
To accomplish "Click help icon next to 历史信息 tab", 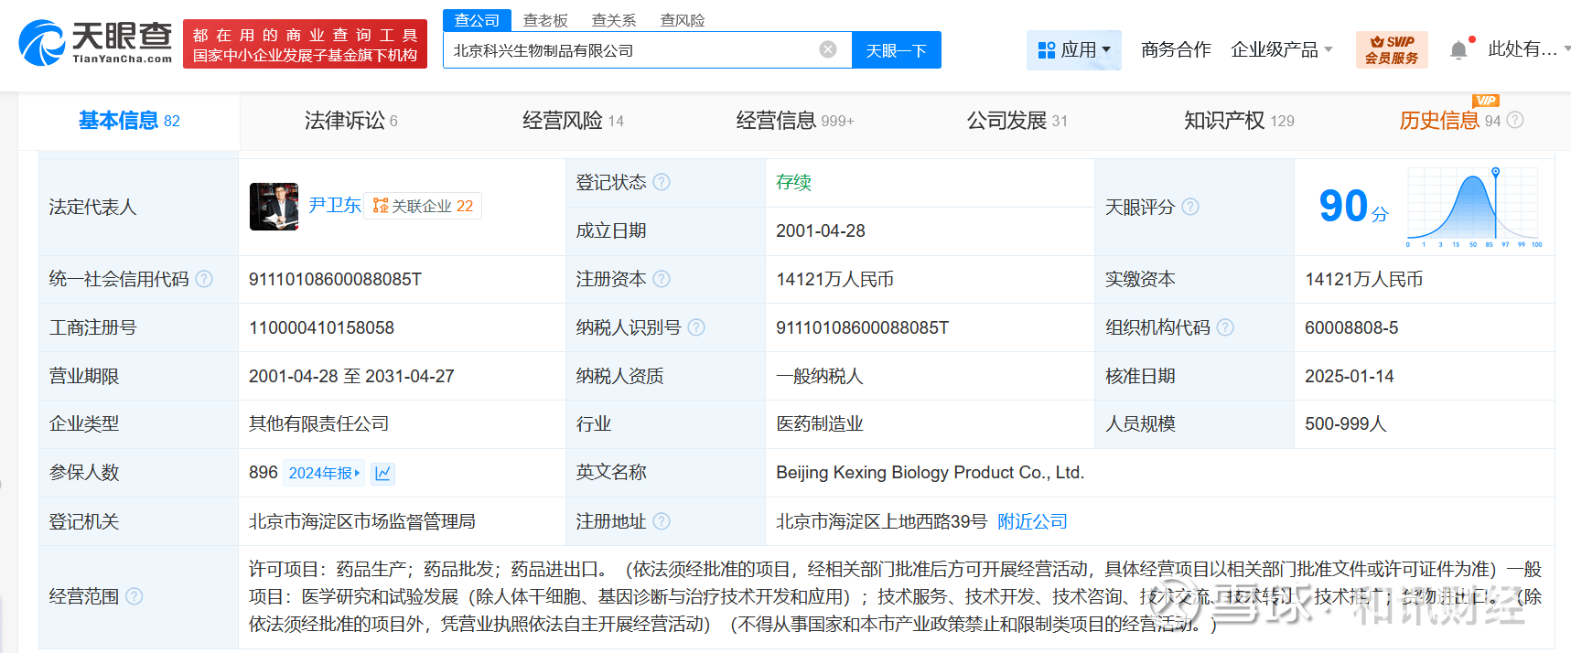I will 1515,120.
